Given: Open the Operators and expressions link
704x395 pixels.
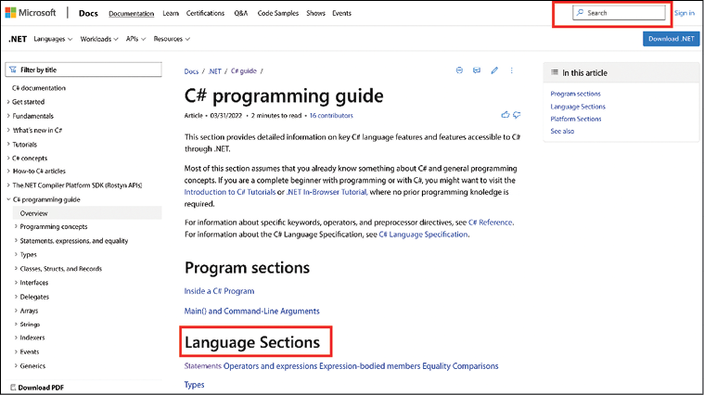Looking at the screenshot, I should pos(270,366).
